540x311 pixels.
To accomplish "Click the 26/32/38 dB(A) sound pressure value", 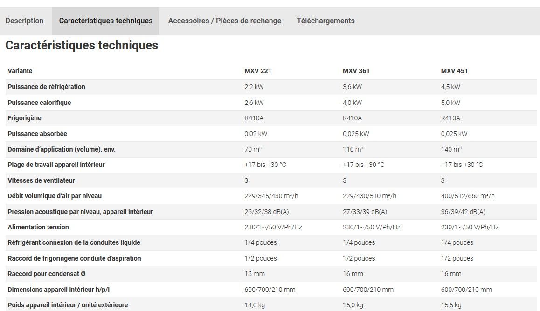I will pyautogui.click(x=267, y=212).
